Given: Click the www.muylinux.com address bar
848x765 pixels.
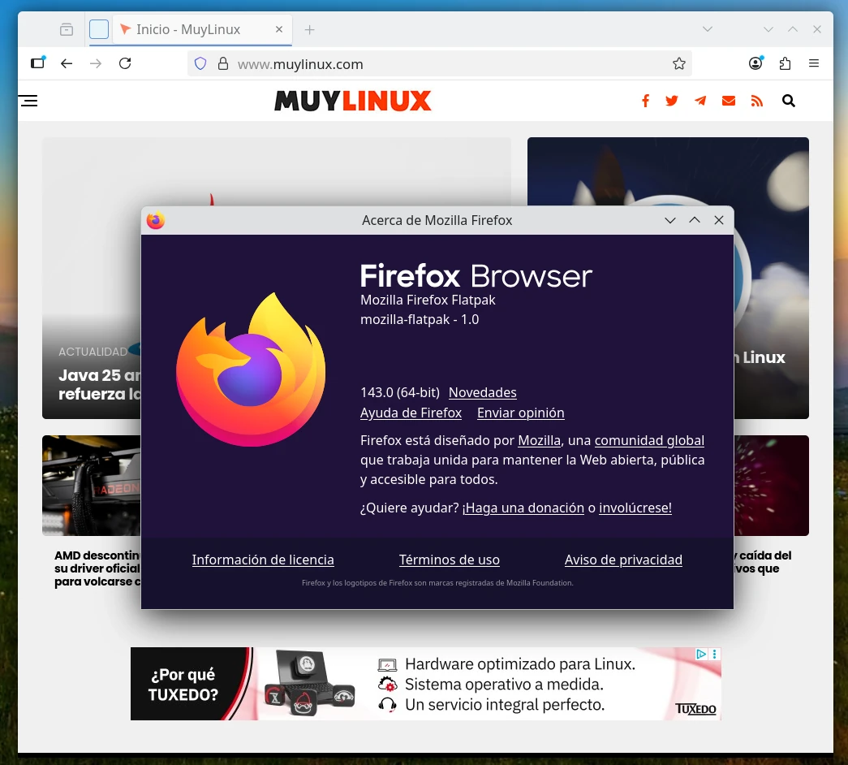Looking at the screenshot, I should pyautogui.click(x=438, y=63).
